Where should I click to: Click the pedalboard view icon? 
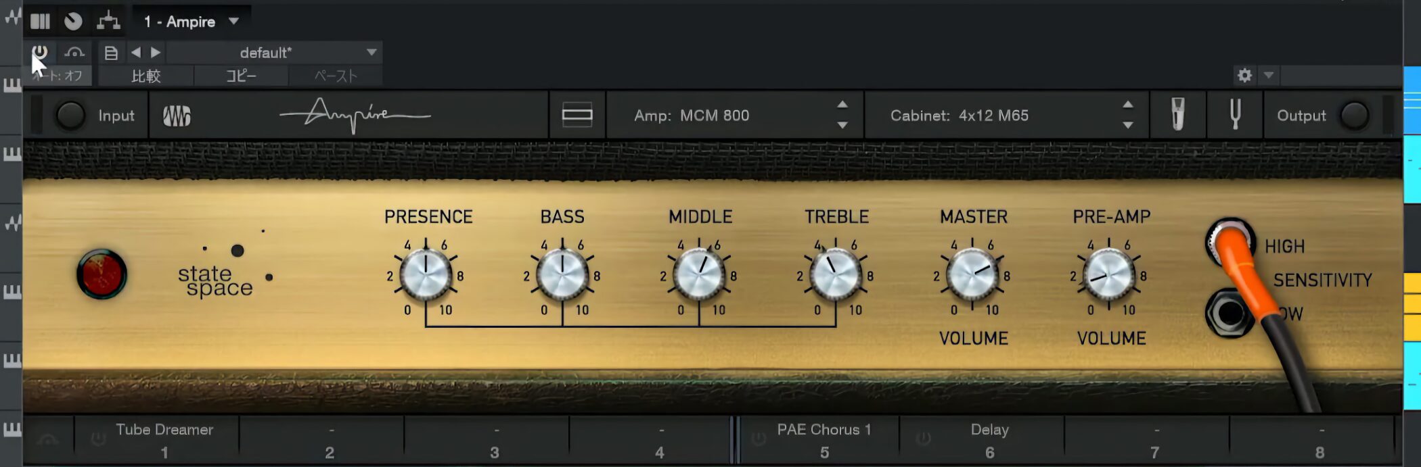coord(577,115)
